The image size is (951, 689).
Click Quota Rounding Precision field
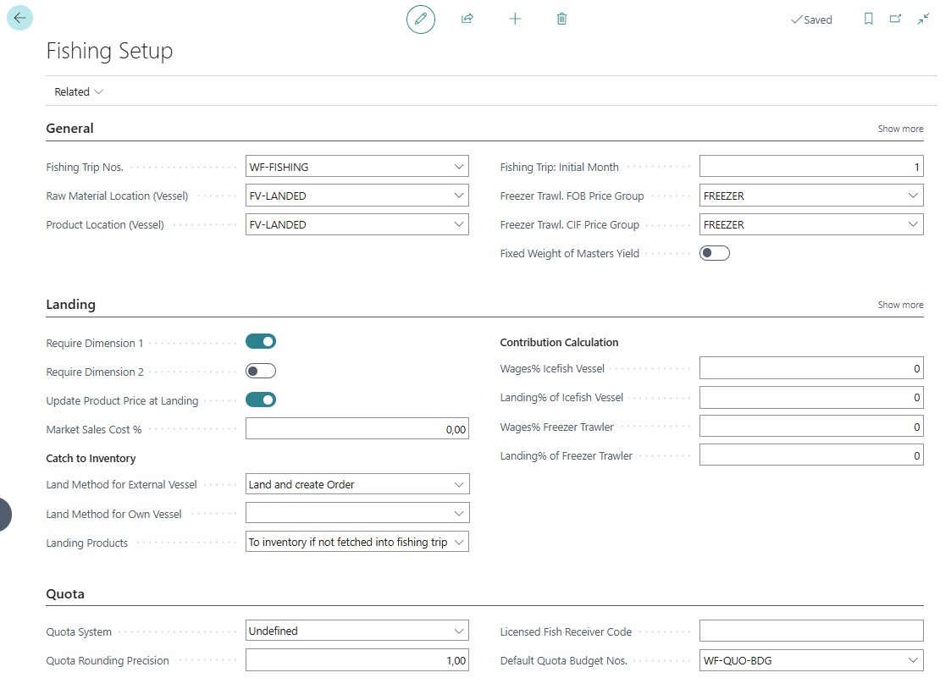click(357, 660)
